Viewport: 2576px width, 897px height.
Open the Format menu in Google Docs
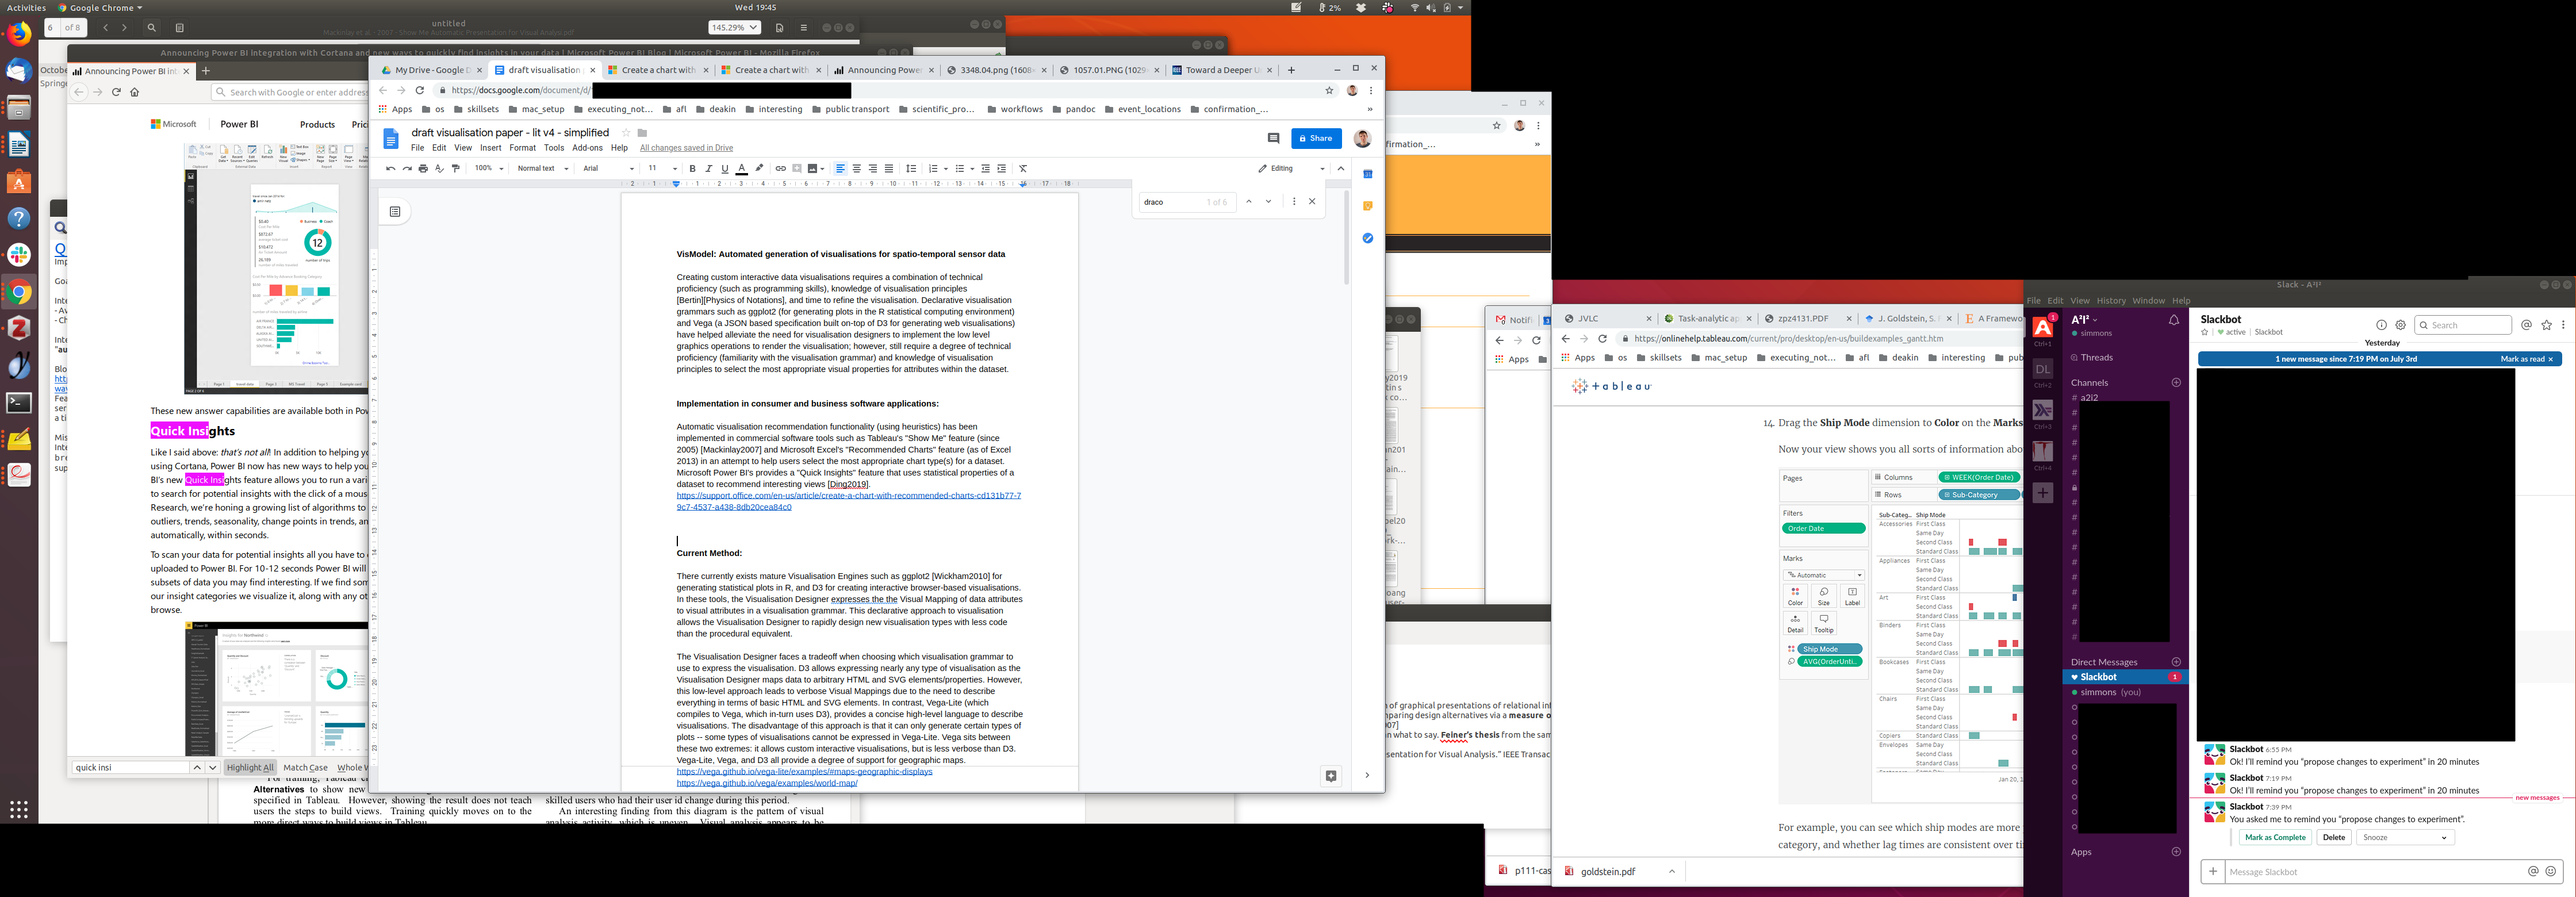point(522,148)
